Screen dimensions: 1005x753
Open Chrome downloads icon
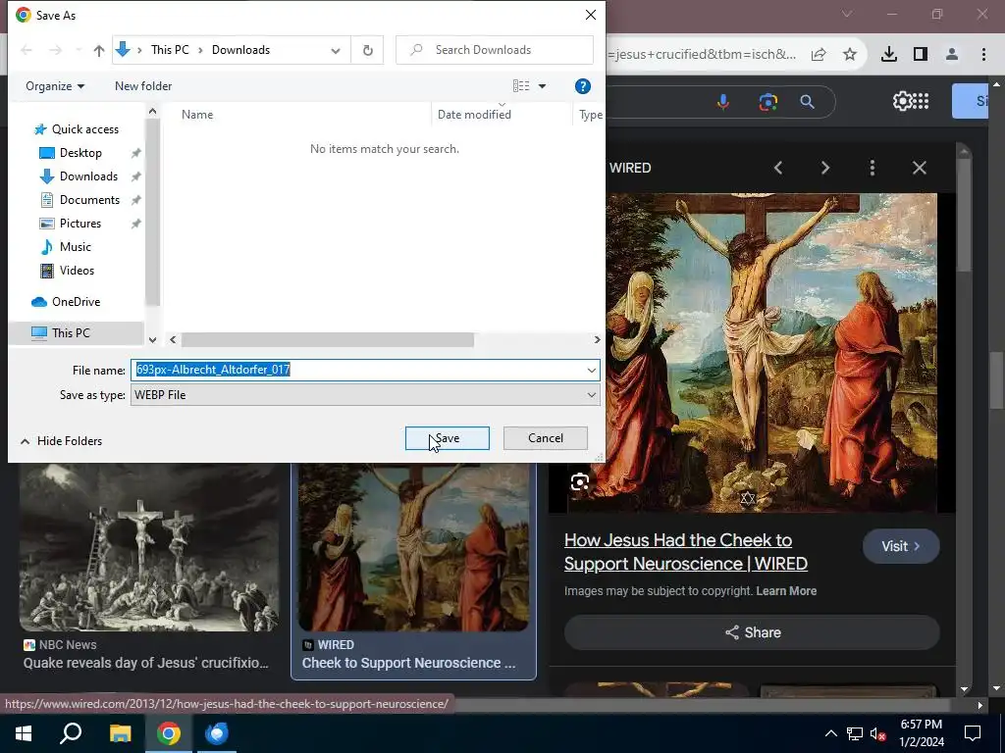coord(889,55)
